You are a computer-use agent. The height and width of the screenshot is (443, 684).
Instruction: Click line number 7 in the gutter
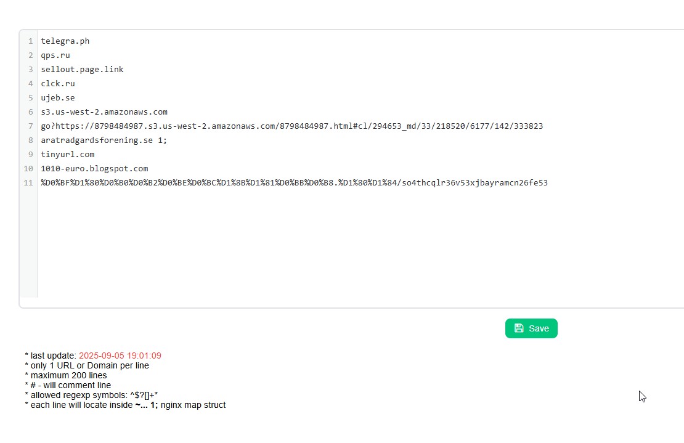pyautogui.click(x=30, y=126)
